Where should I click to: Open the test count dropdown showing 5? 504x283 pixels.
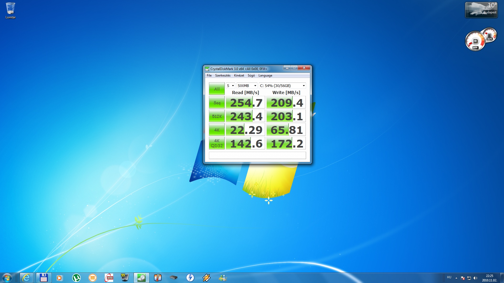[x=230, y=86]
